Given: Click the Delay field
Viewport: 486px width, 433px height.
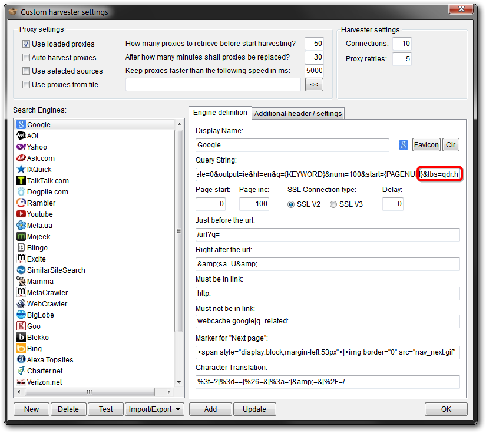Looking at the screenshot, I should [x=393, y=204].
